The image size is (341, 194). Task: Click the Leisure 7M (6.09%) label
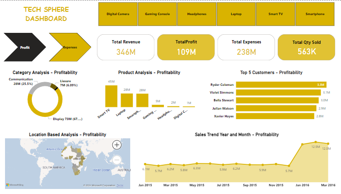(x=69, y=83)
